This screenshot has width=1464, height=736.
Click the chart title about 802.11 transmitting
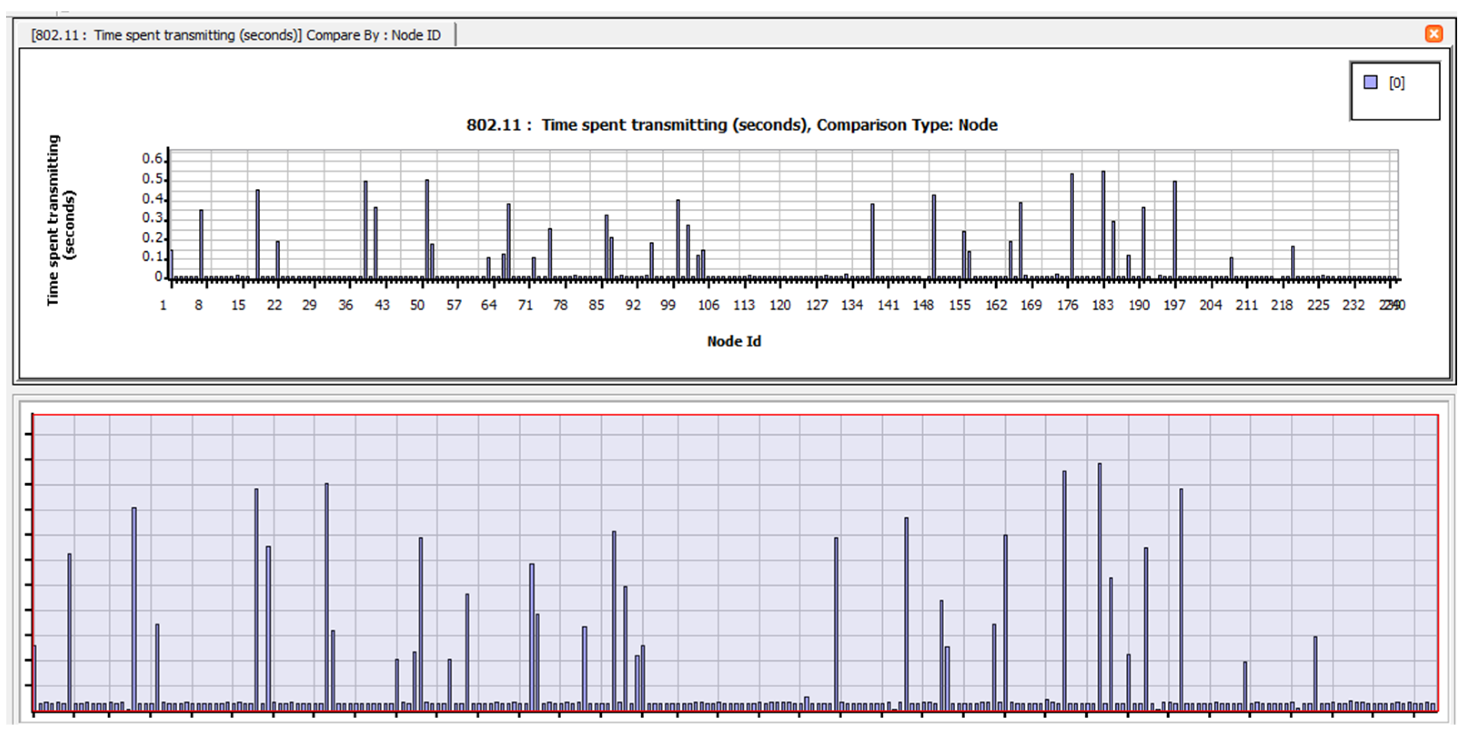(x=731, y=125)
